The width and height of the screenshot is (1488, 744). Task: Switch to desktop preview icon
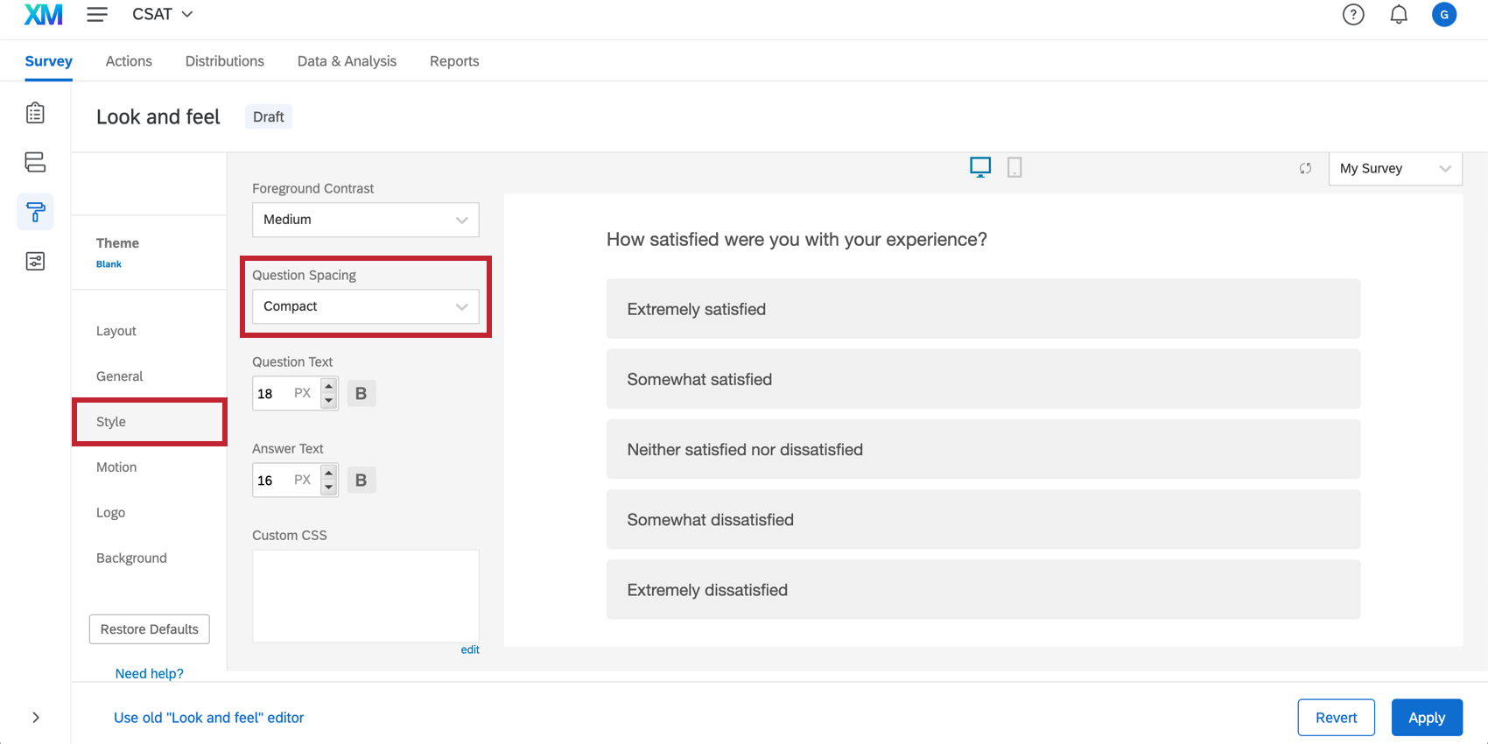(980, 167)
